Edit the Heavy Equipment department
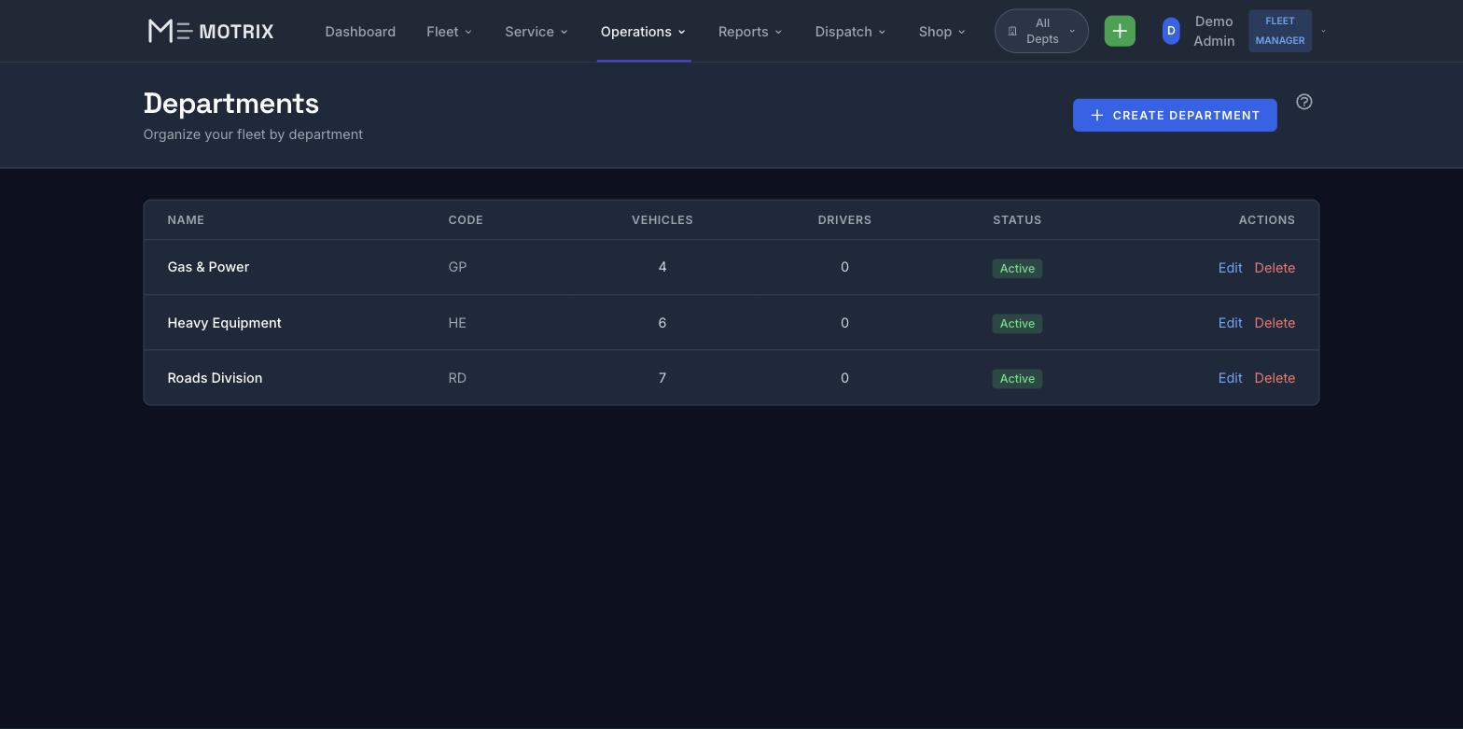1463x729 pixels. [1230, 323]
